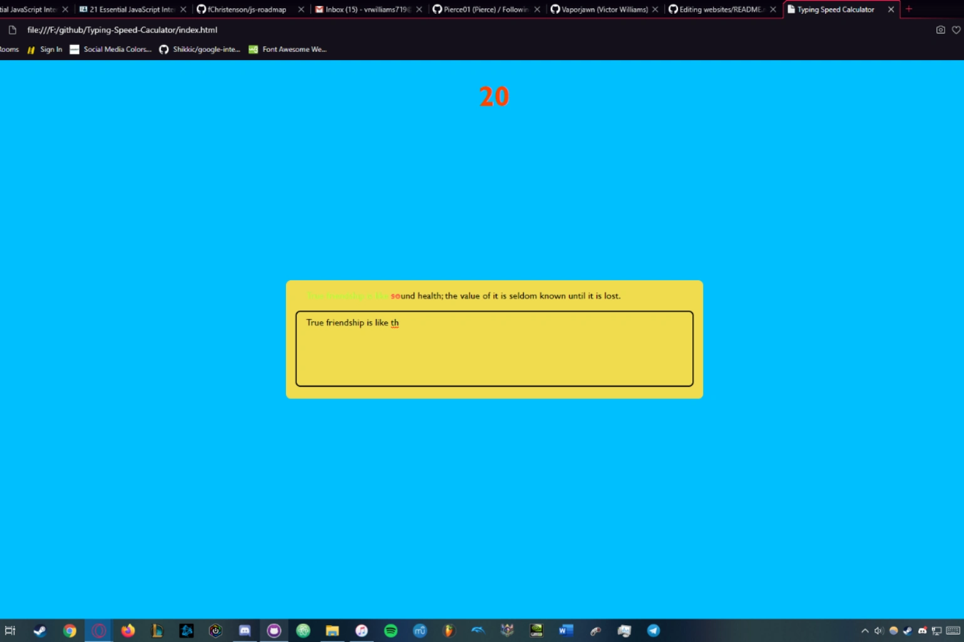The height and width of the screenshot is (642, 964).
Task: Click the snapshot camera icon in address bar
Action: coord(940,30)
